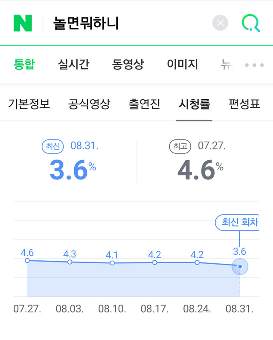The width and height of the screenshot is (273, 340).
Task: Open the 기본정보 section
Action: coord(29,104)
